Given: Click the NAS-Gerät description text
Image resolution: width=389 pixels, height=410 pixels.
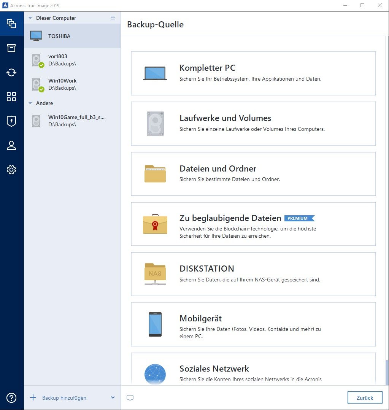Looking at the screenshot, I should point(250,280).
